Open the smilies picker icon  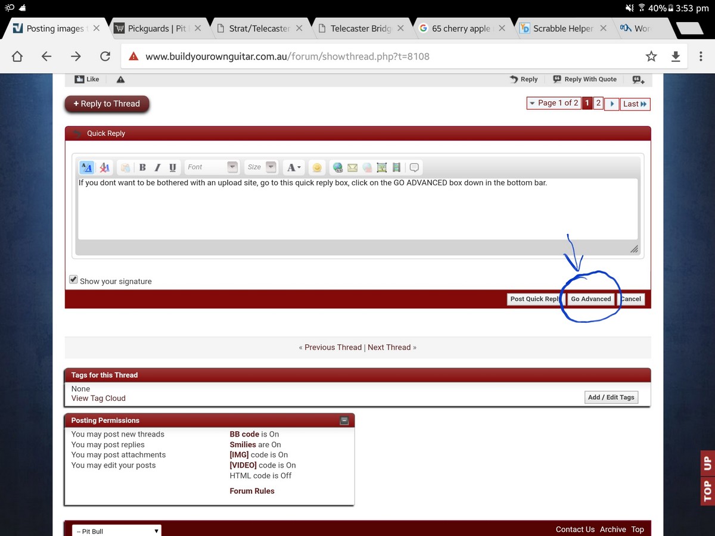point(317,167)
